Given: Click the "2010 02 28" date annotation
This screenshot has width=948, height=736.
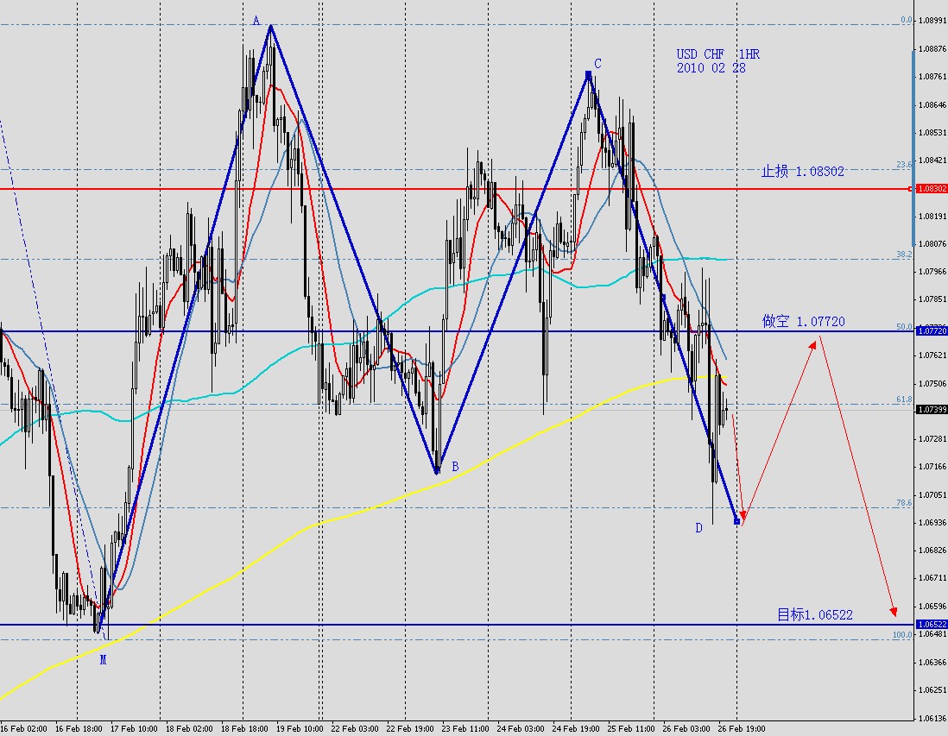Looking at the screenshot, I should (x=710, y=67).
